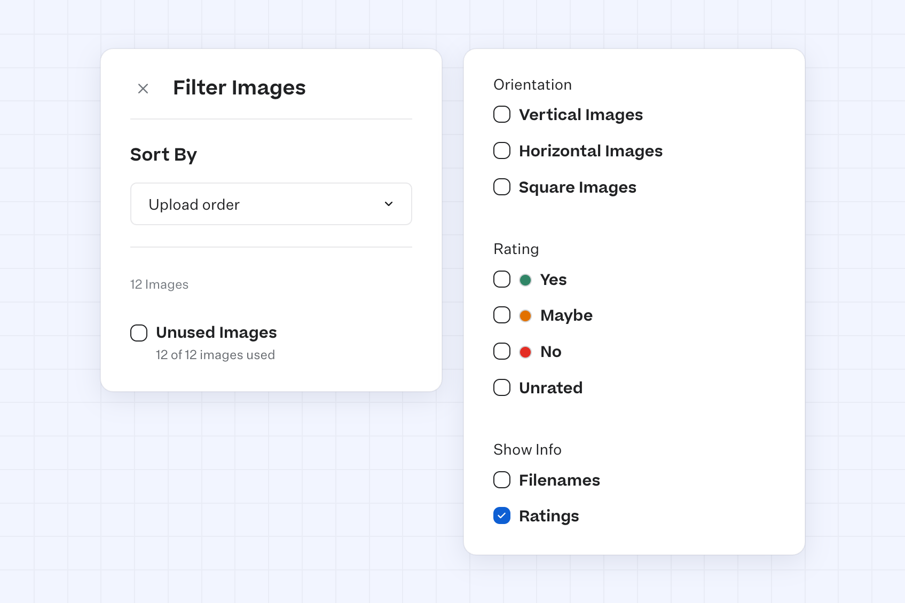Viewport: 905px width, 603px height.
Task: Enable the Horizontal Images filter
Action: point(502,150)
